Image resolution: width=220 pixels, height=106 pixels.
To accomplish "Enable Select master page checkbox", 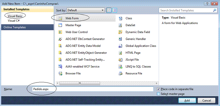I will point(158,94).
